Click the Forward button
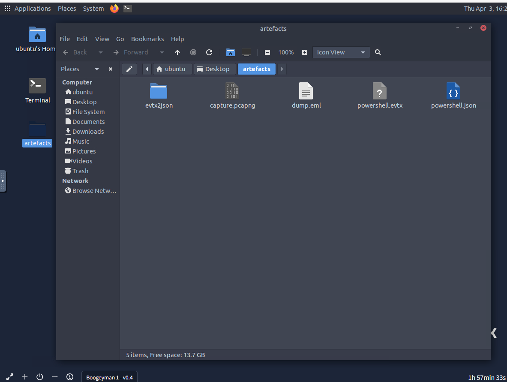 [131, 52]
